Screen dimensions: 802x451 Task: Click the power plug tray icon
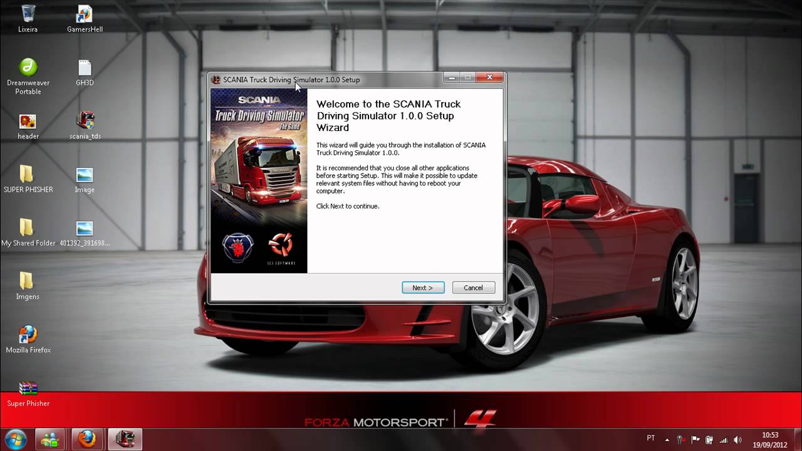709,440
